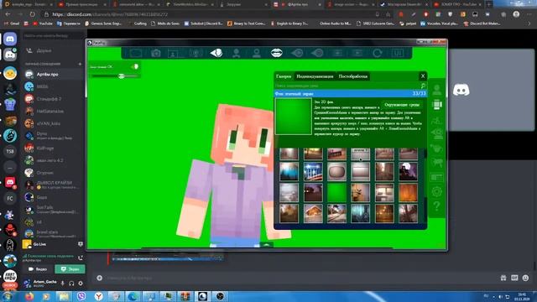Click the Discord message input field
Image resolution: width=537 pixels, height=302 pixels.
click(x=301, y=278)
